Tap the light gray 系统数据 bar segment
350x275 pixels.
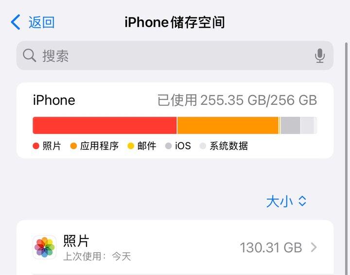307,125
